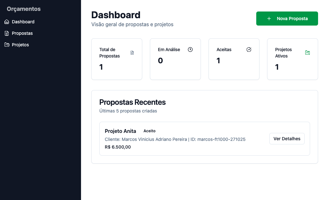Screen dimensions: 328x200
Task: Click the document icon beside Propostas
Action: pyautogui.click(x=7, y=33)
